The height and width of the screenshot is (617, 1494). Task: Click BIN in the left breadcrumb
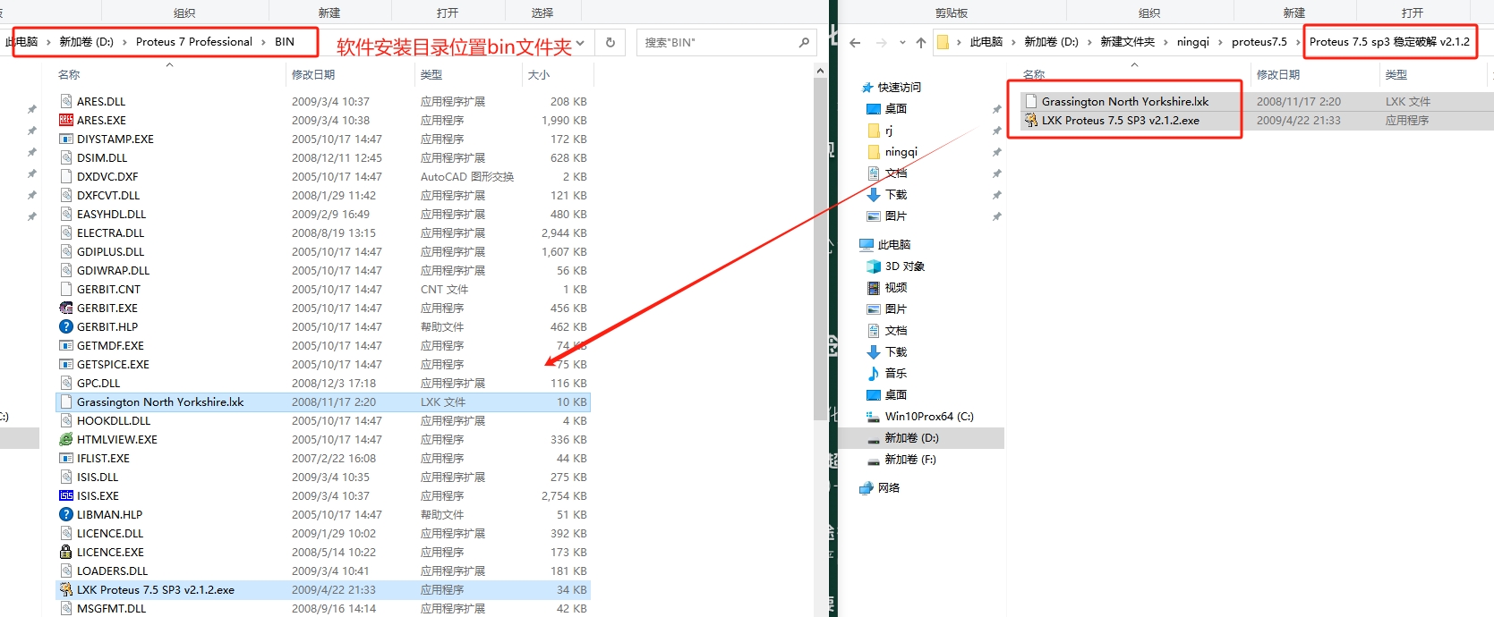pyautogui.click(x=285, y=42)
